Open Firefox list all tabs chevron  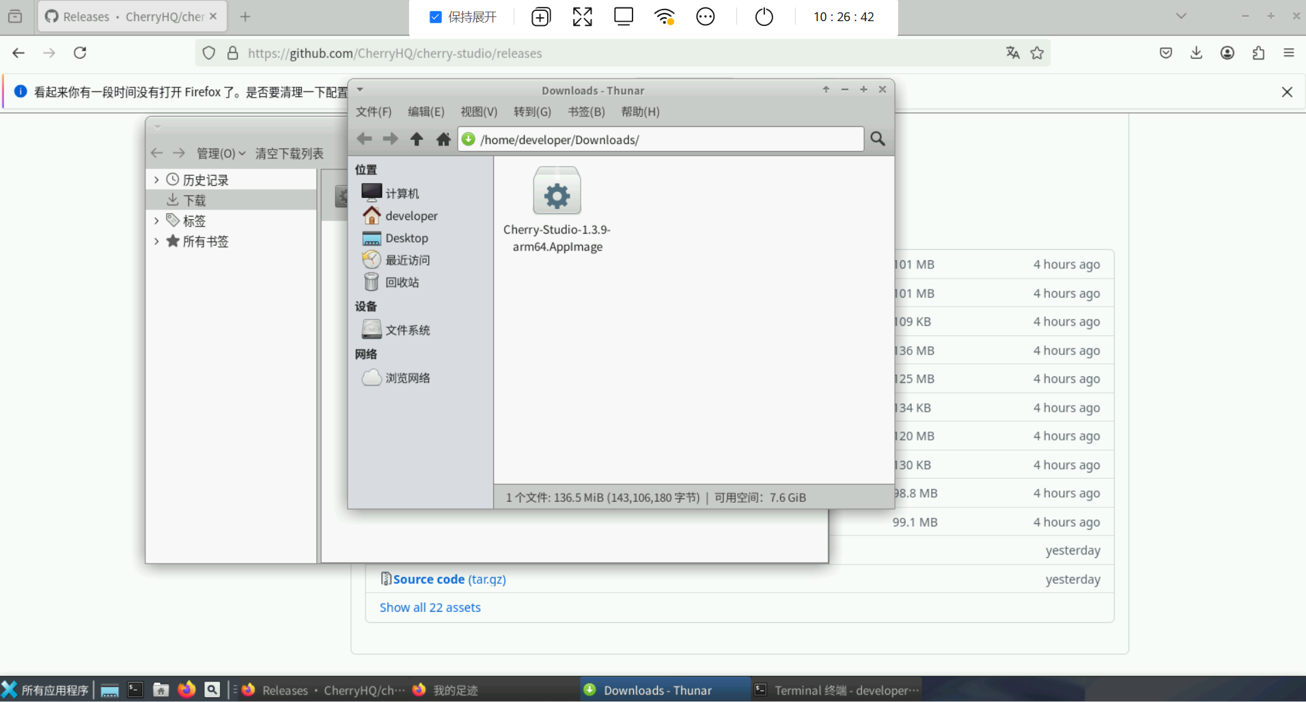(1181, 16)
